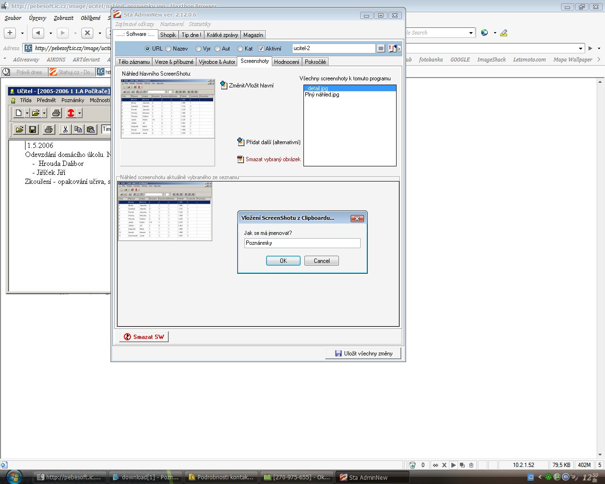Open the dropdown beside new document icon in Učitel
Screen dimensions: 605x484
(x=27, y=113)
